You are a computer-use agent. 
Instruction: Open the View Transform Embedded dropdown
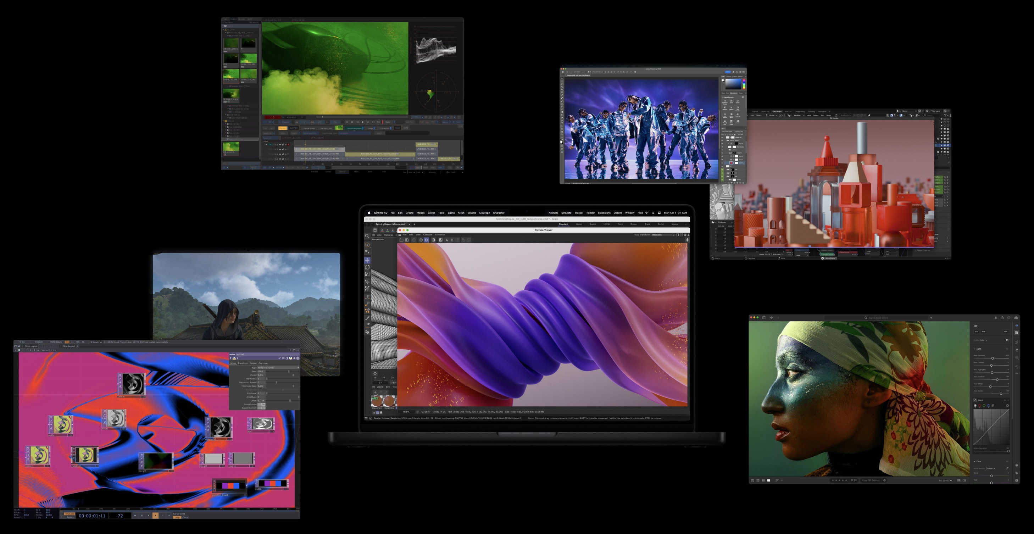[662, 235]
